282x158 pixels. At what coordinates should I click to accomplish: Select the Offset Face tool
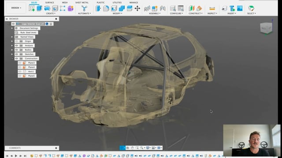click(130, 8)
